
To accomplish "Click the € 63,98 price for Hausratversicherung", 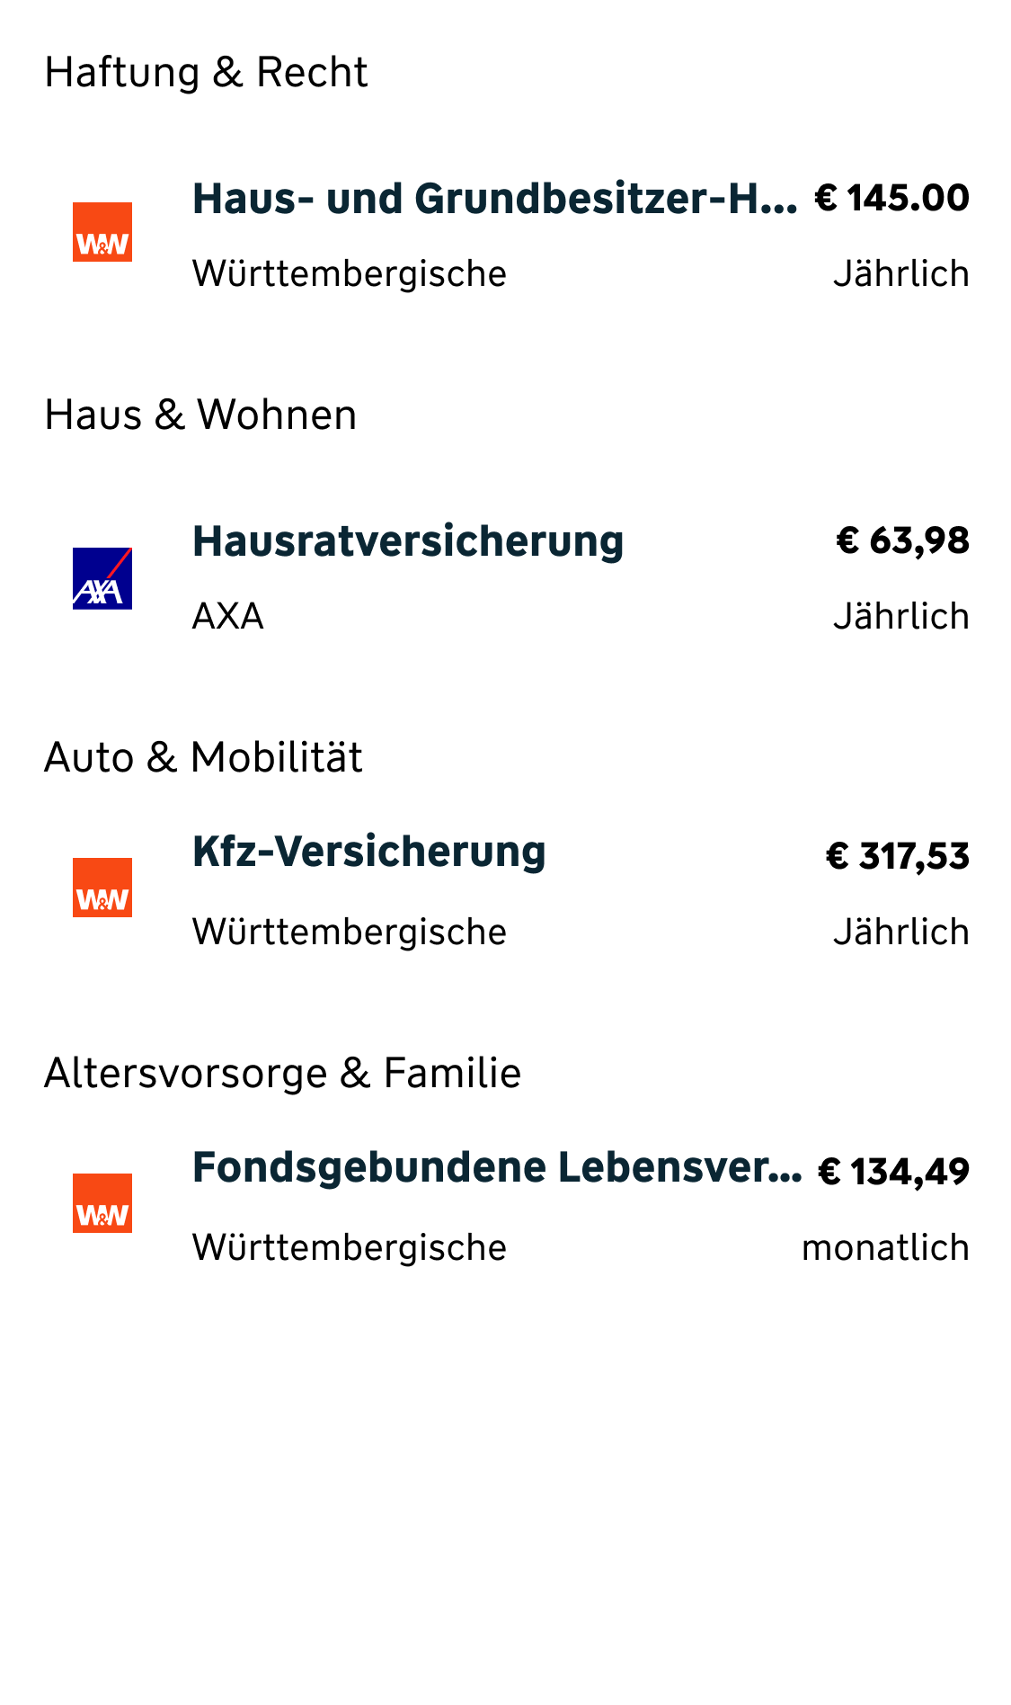I will [x=902, y=540].
